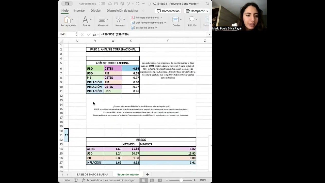Viewport: 325px width, 183px height.
Task: Select row 6 header
Action: [x=61, y=69]
